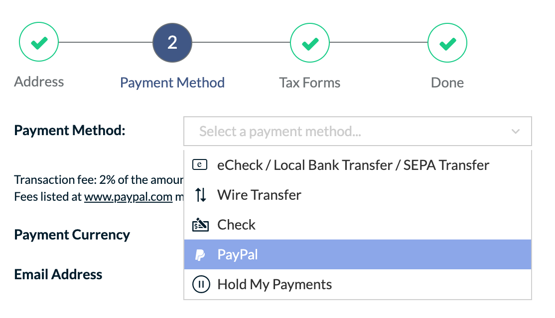Select eCheck / Local Bank Transfer / SEPA option
This screenshot has width=555, height=318.
click(353, 165)
